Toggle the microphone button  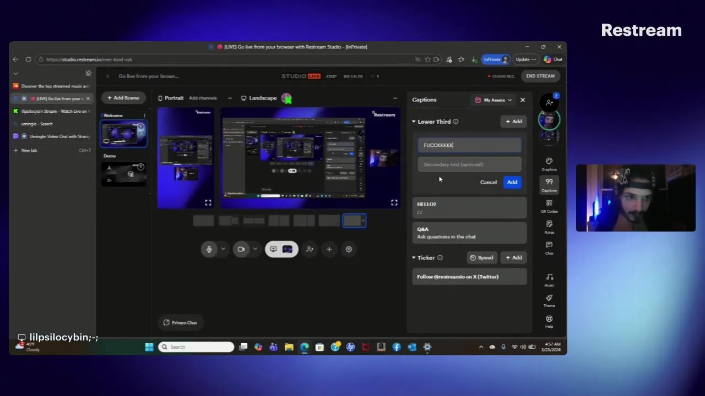click(x=209, y=249)
